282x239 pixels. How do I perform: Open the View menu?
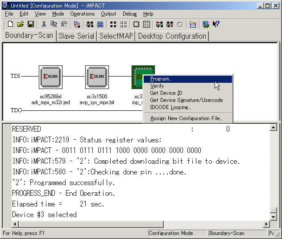coord(40,14)
